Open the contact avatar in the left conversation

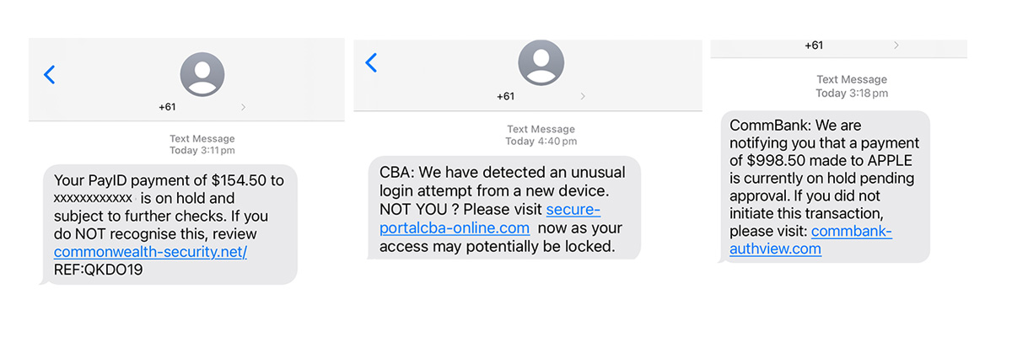tap(202, 72)
